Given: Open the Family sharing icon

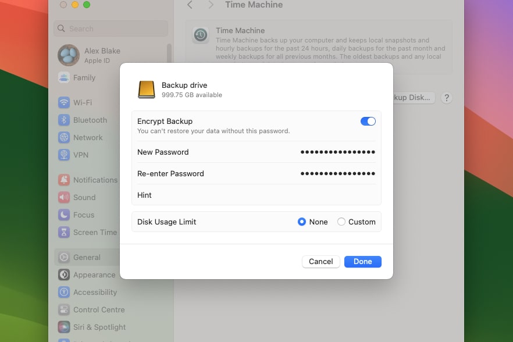Looking at the screenshot, I should (x=64, y=77).
